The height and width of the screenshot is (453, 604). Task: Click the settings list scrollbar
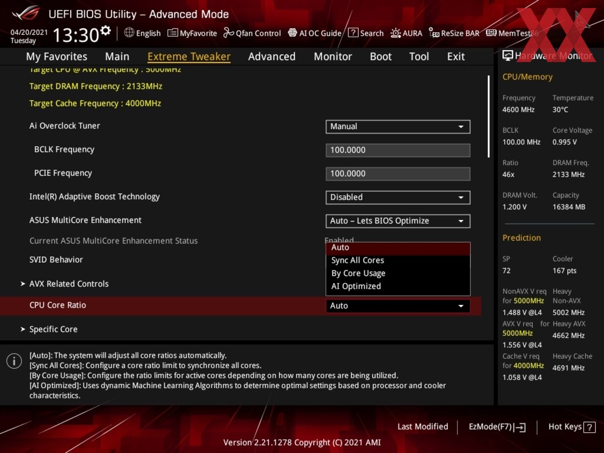tap(489, 116)
